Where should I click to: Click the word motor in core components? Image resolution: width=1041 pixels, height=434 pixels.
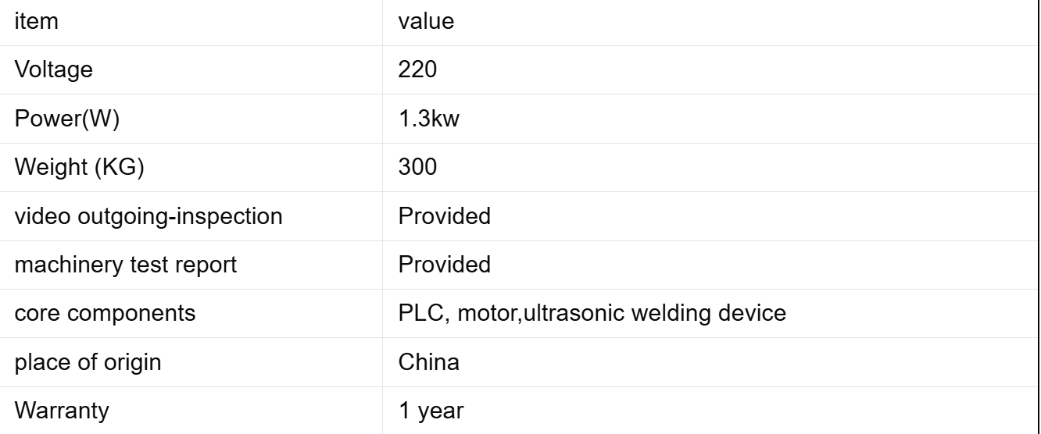point(478,312)
